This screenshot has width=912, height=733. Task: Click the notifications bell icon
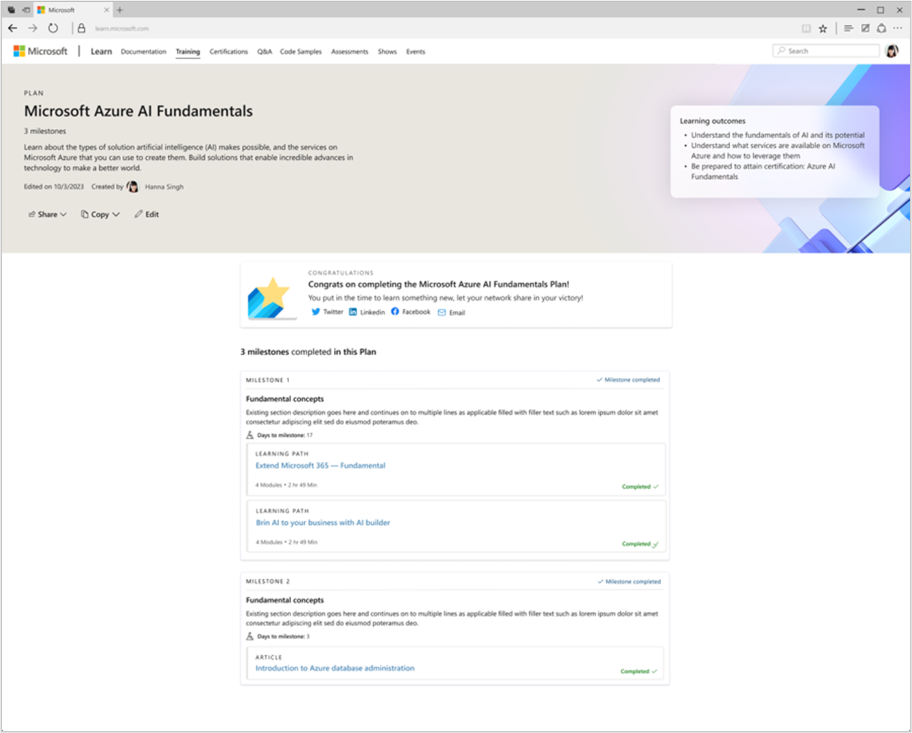tap(882, 29)
